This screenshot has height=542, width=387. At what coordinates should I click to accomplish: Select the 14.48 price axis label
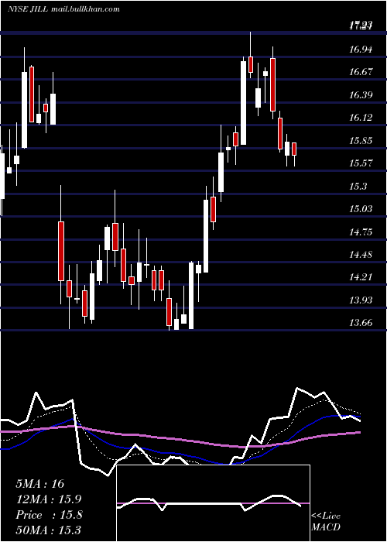coord(361,255)
